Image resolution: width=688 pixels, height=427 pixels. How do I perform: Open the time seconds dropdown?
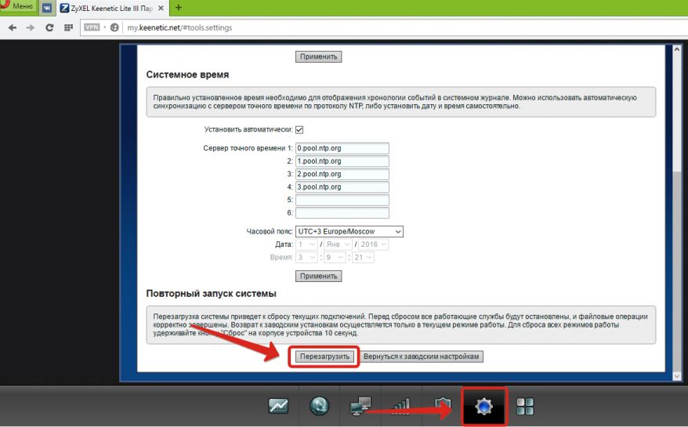click(364, 257)
